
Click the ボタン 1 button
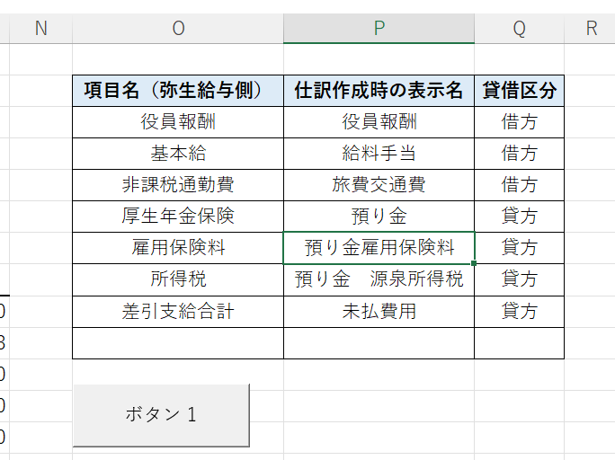(x=161, y=414)
